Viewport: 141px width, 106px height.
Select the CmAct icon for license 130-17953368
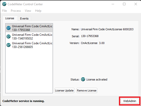(x=9, y=28)
